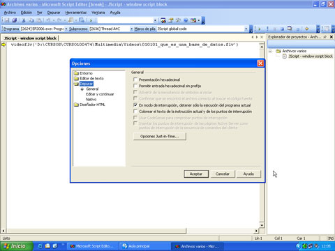Click the Undo arrow toolbar icon
This screenshot has width=335, height=251.
[x=48, y=20]
